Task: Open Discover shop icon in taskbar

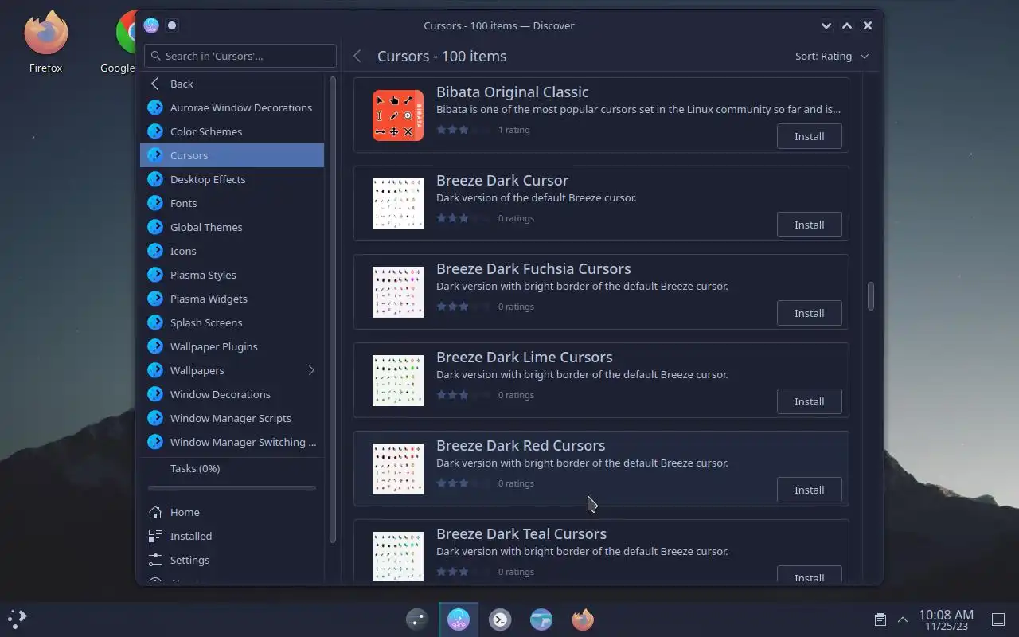Action: [459, 619]
